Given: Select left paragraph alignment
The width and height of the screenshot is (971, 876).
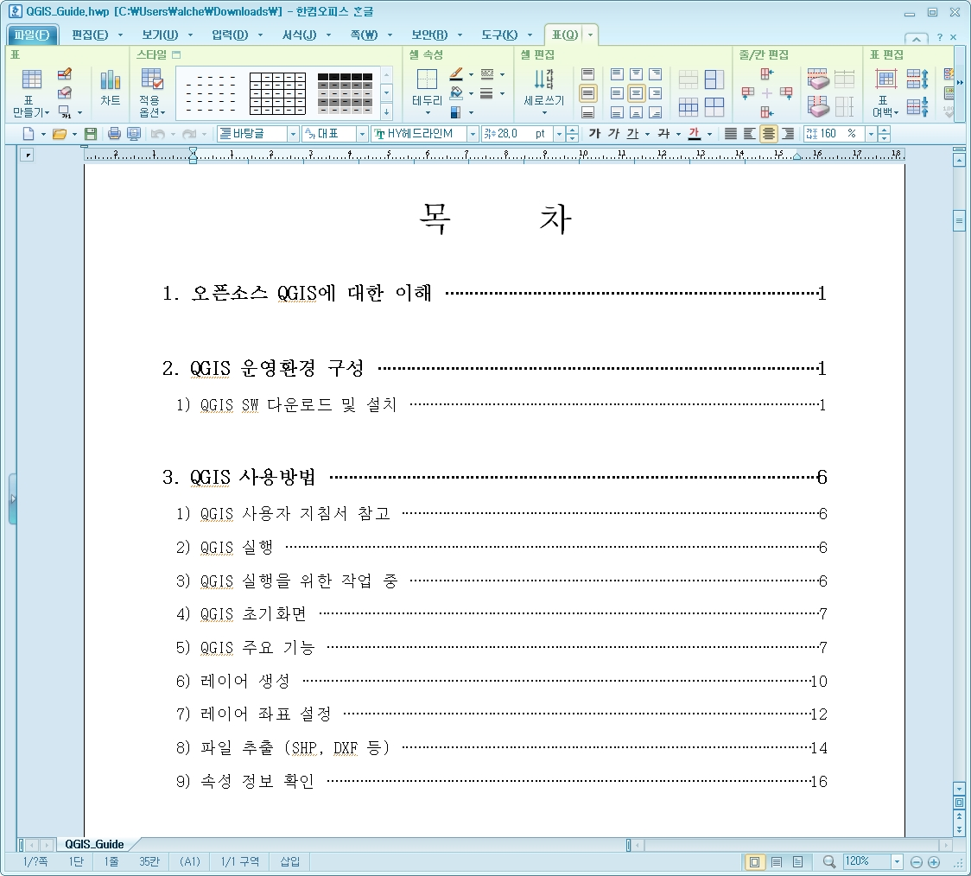Looking at the screenshot, I should point(749,133).
